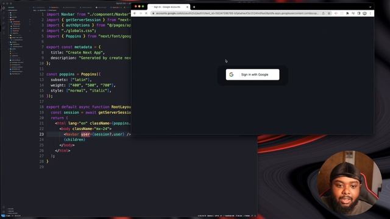
Task: Click 'session' constant on line 19
Action: [71, 112]
